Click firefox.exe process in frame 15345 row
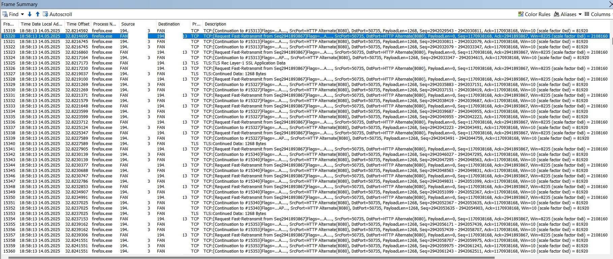Image resolution: width=613 pixels, height=259 pixels. (102, 171)
